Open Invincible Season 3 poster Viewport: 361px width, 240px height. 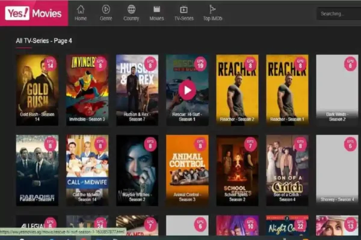coord(87,90)
